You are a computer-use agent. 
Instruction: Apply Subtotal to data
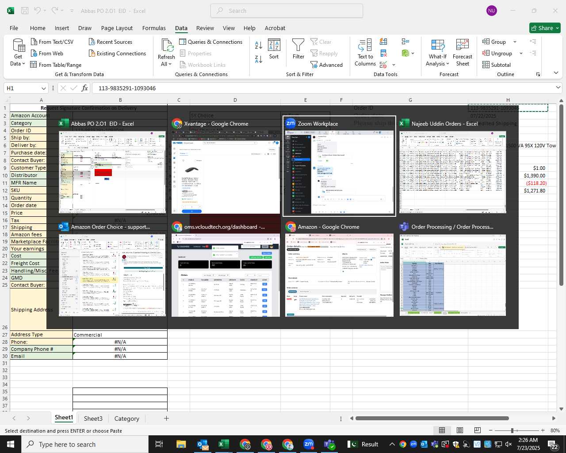[497, 65]
